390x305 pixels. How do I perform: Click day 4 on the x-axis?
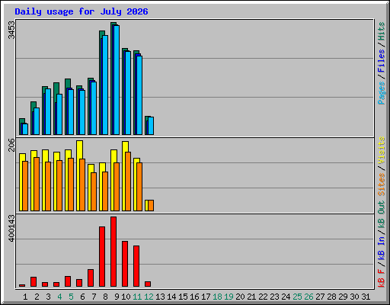pos(59,297)
